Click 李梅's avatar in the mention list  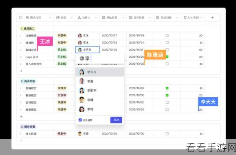[82, 109]
